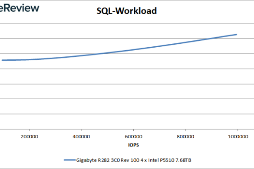Click the 200000 x-axis label
Viewport: 254px width, 169px height.
[30, 136]
